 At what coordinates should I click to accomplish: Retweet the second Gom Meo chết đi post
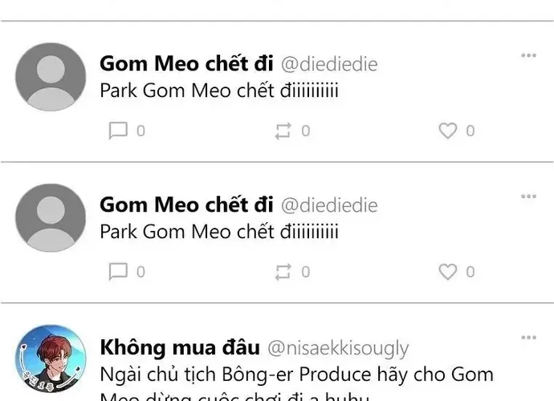pyautogui.click(x=283, y=272)
